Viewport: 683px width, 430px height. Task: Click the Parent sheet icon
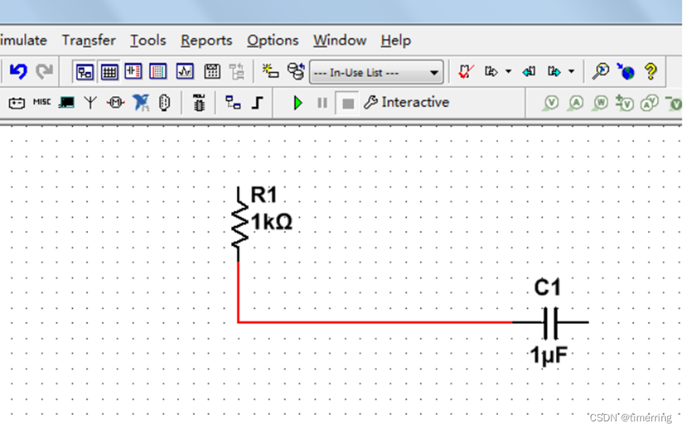(x=237, y=71)
